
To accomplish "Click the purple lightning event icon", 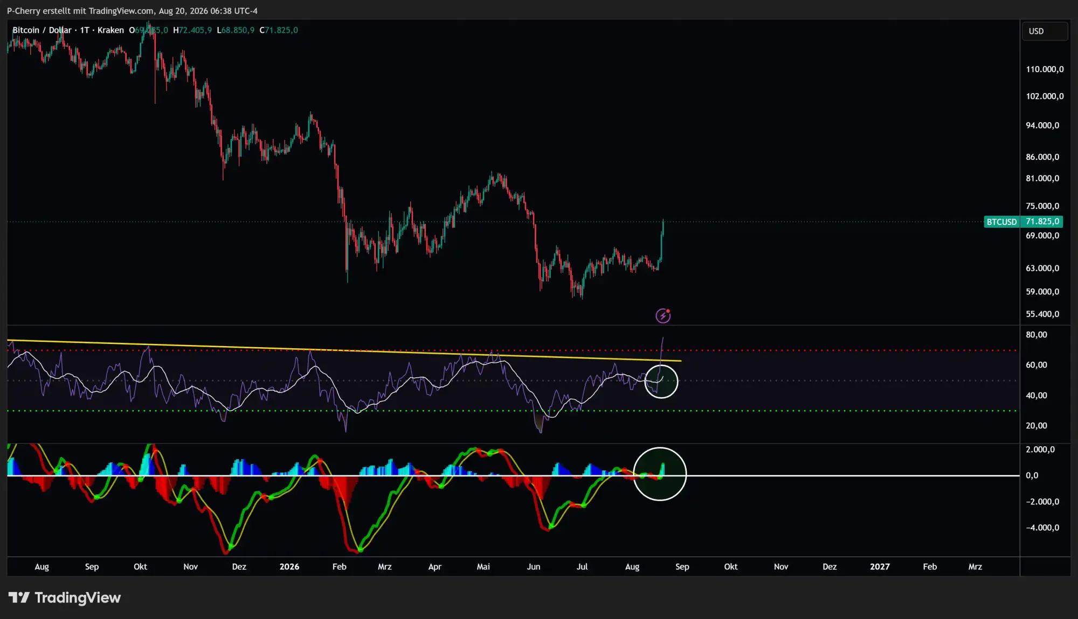I will point(663,315).
